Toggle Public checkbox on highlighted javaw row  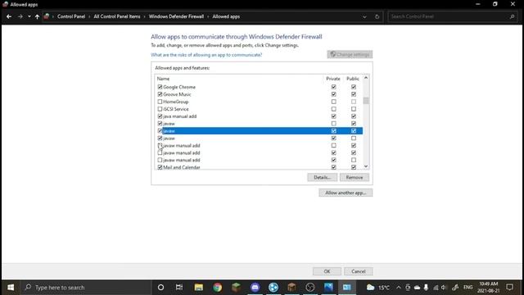click(354, 131)
